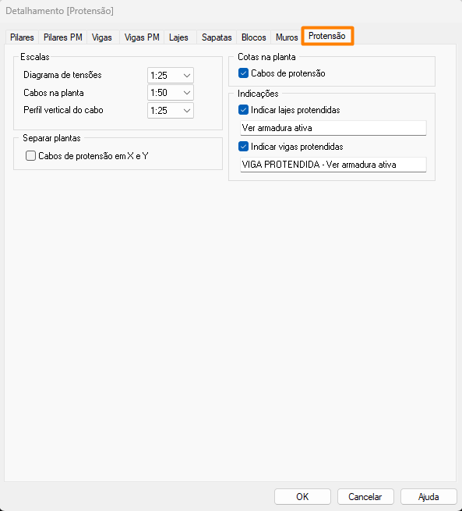
Task: Switch to the Sapatas tab
Action: [x=217, y=37]
